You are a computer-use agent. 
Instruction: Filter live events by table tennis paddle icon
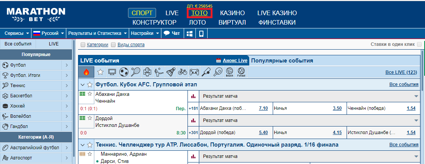tap(217, 72)
